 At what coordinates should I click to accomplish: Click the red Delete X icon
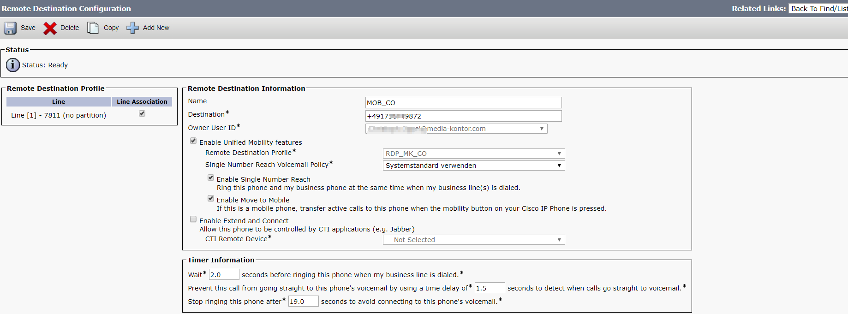(50, 28)
